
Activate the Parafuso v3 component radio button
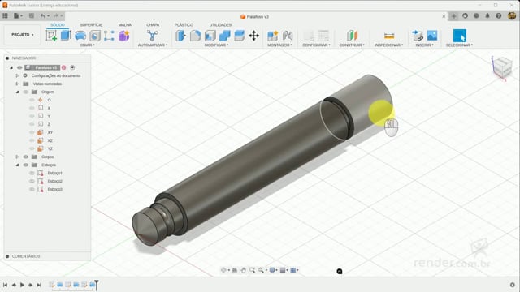coord(72,67)
